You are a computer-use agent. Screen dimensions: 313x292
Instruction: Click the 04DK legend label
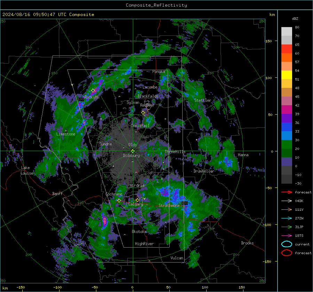(299, 201)
